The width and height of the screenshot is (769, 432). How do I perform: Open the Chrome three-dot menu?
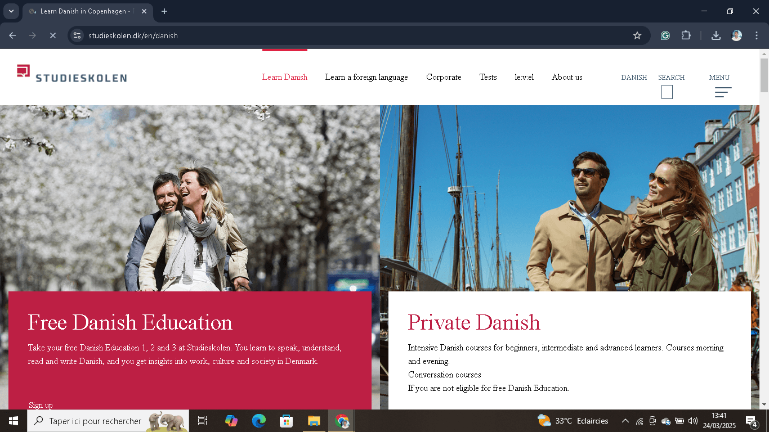[x=757, y=35]
